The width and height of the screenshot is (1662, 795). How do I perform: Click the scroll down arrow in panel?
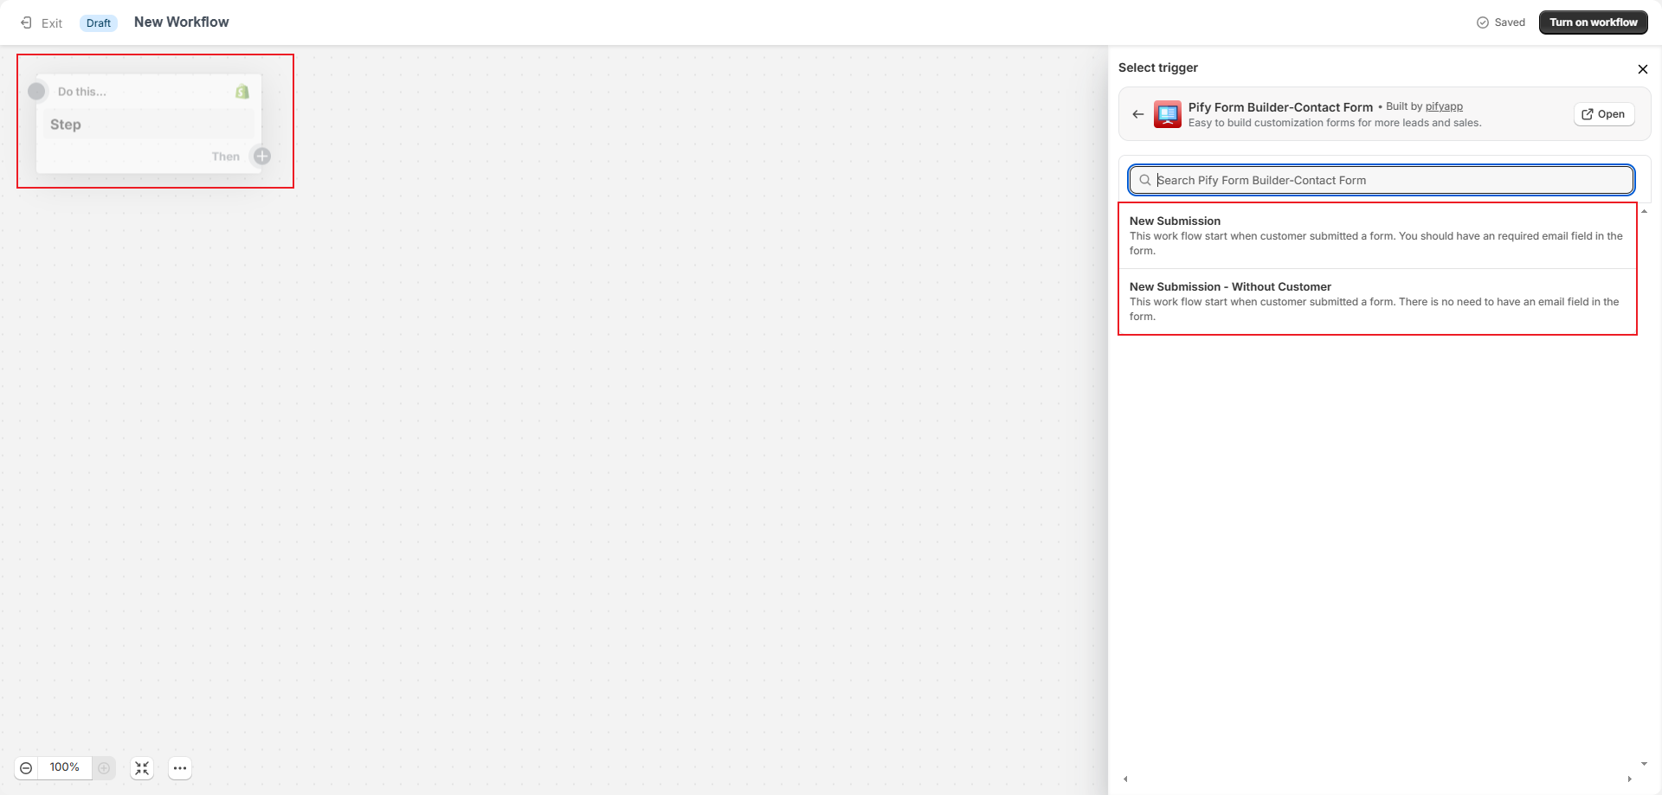point(1644,764)
